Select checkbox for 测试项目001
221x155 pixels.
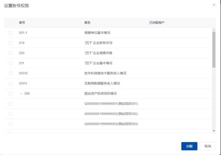(10, 104)
